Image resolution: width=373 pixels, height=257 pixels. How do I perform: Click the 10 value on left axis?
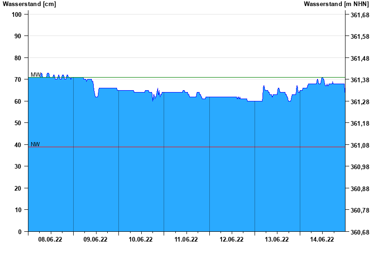click(18, 210)
